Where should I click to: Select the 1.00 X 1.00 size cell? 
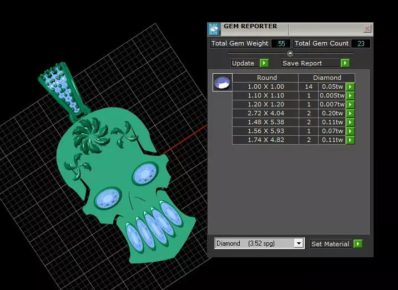265,87
